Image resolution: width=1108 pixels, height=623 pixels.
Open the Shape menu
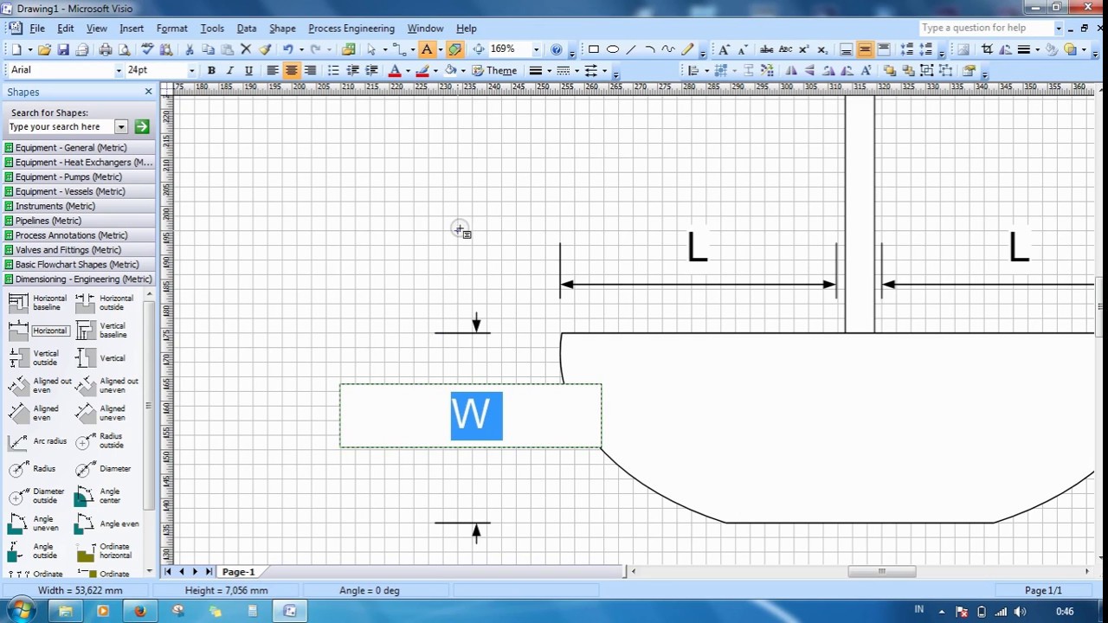click(282, 29)
